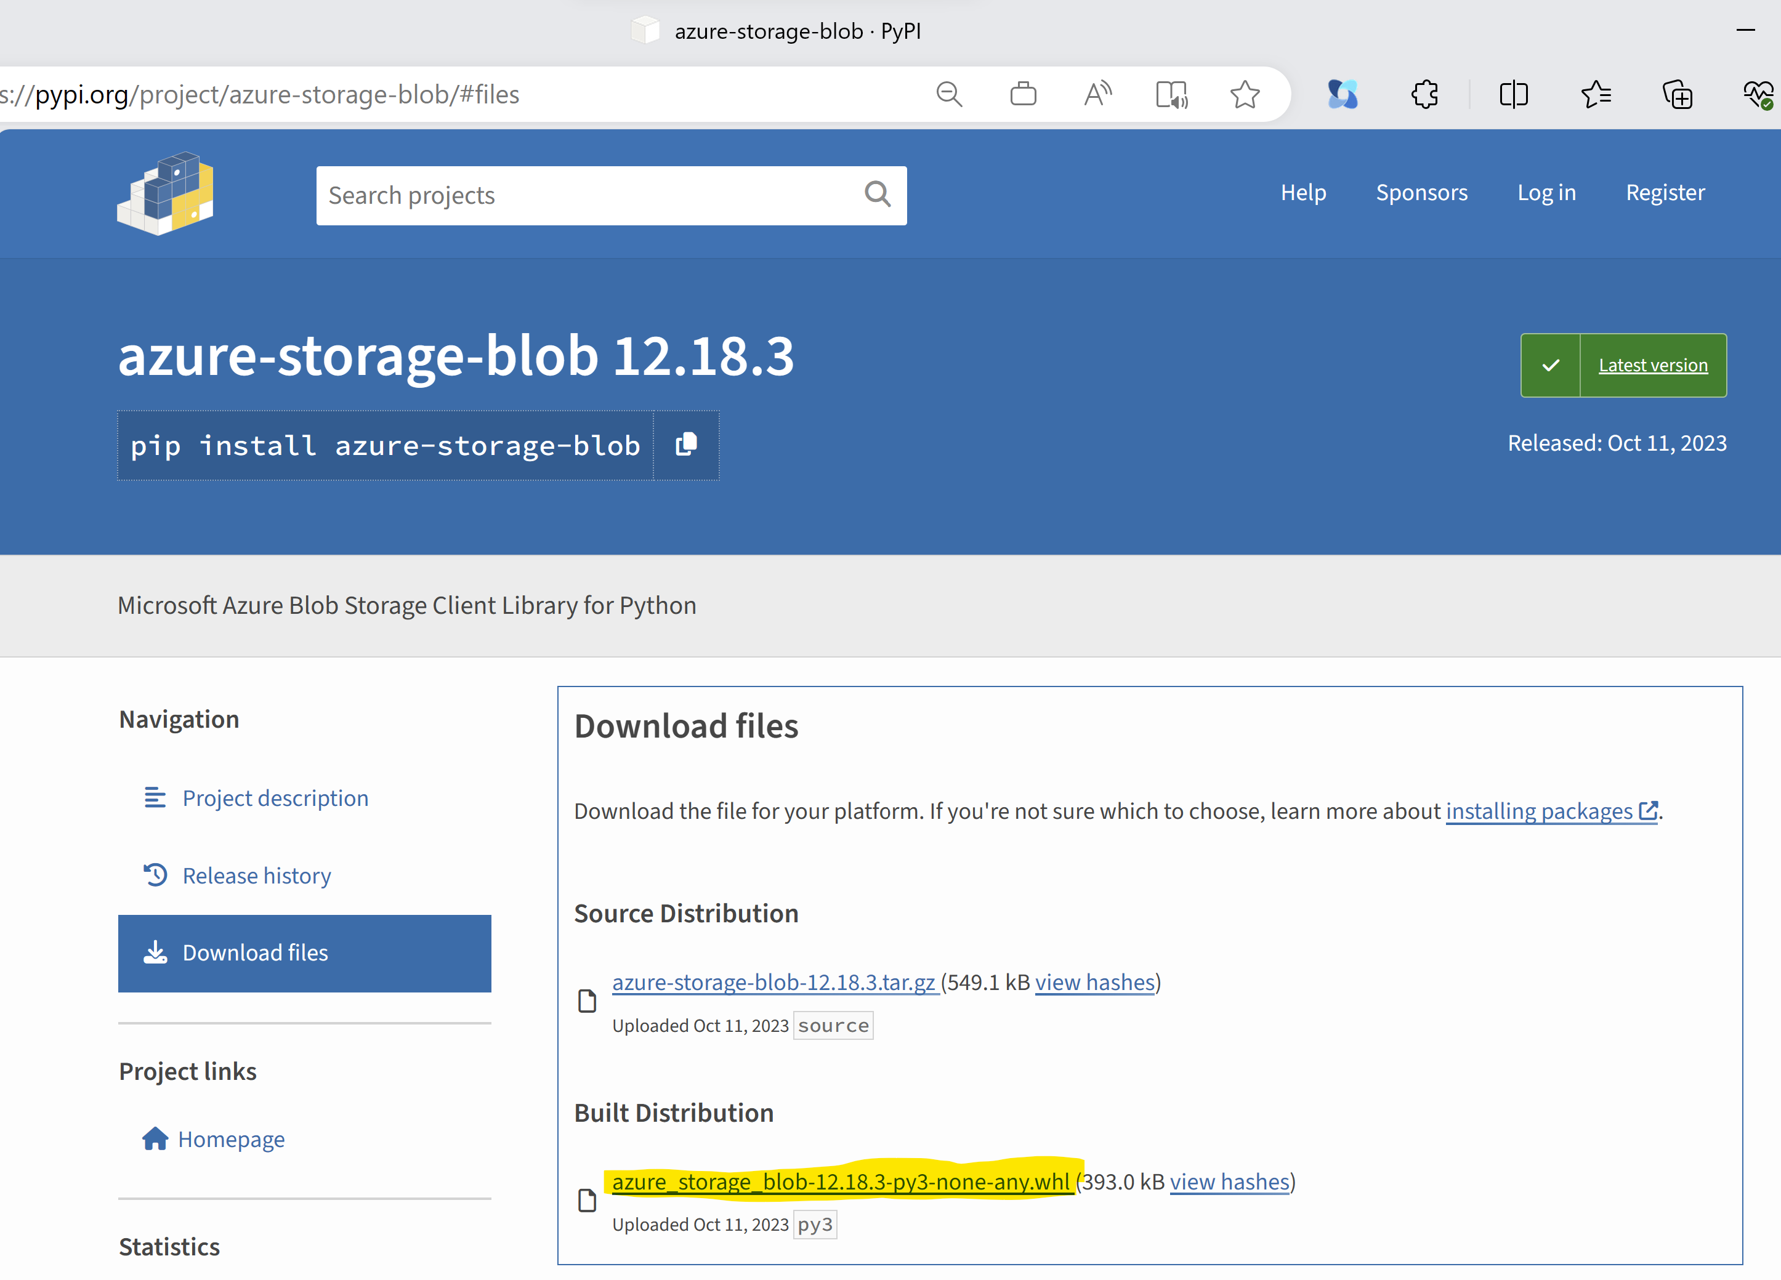Switch to Project description navigation tab
1781x1280 pixels.
tap(305, 798)
